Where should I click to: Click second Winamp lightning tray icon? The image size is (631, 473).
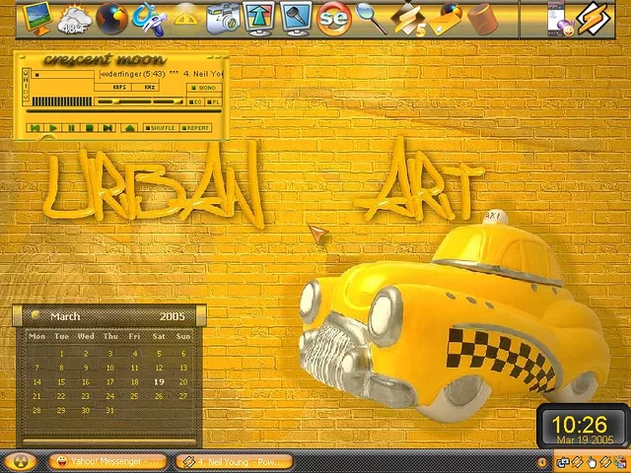[604, 462]
